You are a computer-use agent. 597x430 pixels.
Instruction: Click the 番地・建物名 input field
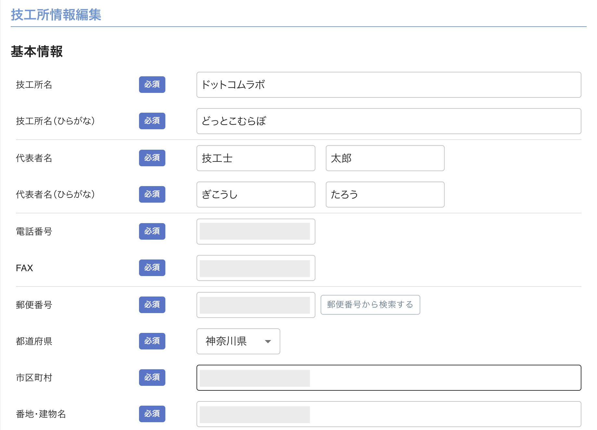388,414
